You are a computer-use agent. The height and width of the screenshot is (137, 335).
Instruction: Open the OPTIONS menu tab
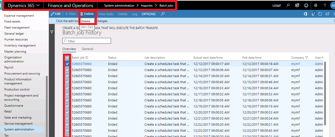(x=149, y=14)
